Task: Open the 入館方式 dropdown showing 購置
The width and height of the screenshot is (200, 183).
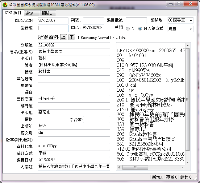Action: point(180,29)
